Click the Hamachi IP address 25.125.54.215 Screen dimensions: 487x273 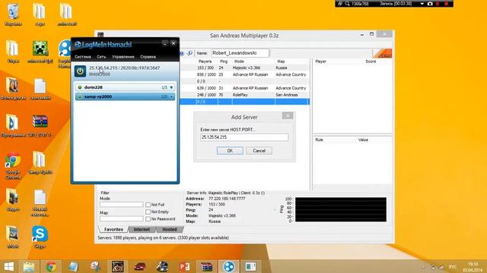[103, 67]
